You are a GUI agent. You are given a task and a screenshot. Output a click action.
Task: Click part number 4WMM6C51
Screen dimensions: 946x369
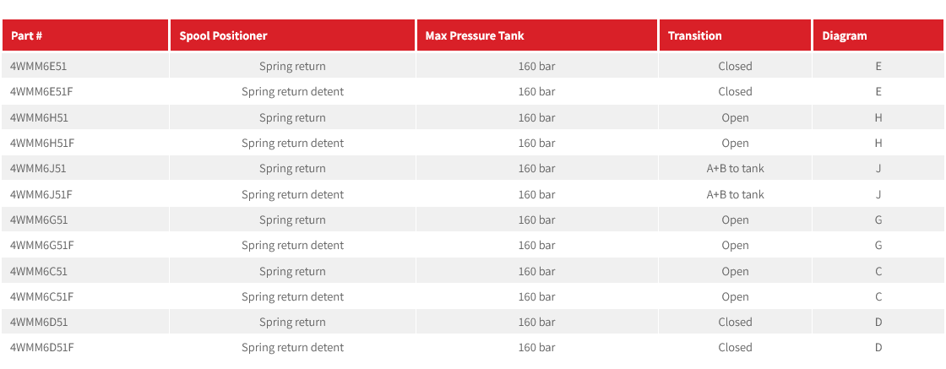(x=39, y=271)
